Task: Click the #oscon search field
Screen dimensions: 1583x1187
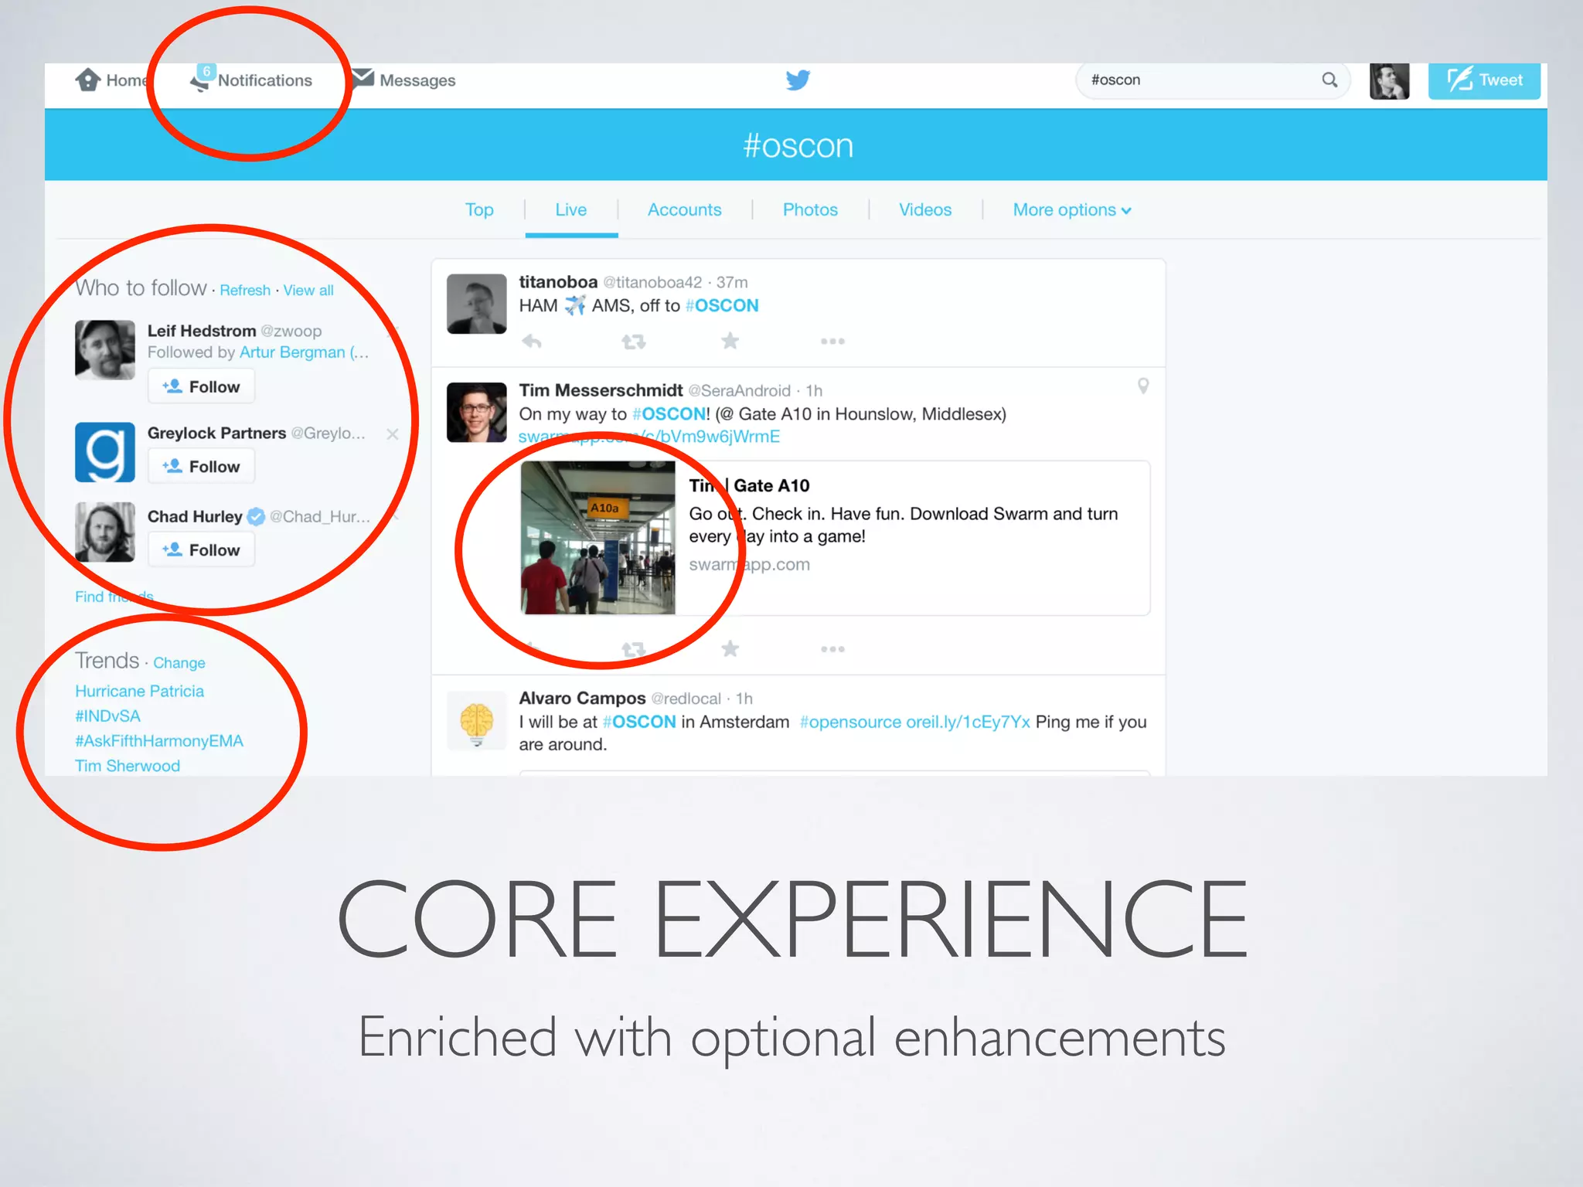Action: click(1213, 80)
